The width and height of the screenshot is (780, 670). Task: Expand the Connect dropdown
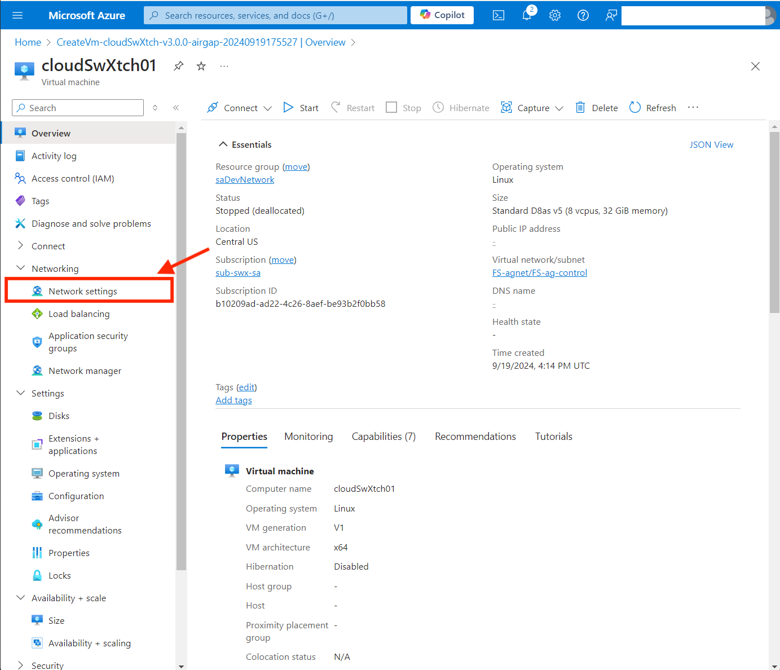(x=268, y=108)
